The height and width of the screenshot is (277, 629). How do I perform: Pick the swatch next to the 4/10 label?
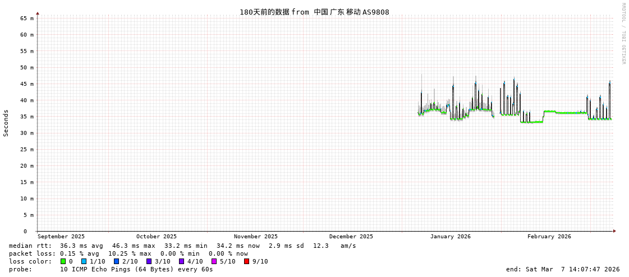(x=181, y=261)
